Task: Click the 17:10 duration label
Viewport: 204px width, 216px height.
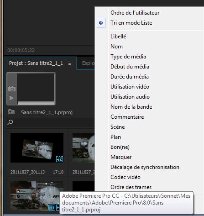Action: pos(58,172)
